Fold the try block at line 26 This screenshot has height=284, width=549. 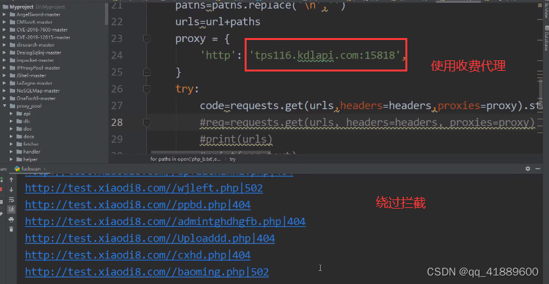tap(147, 89)
